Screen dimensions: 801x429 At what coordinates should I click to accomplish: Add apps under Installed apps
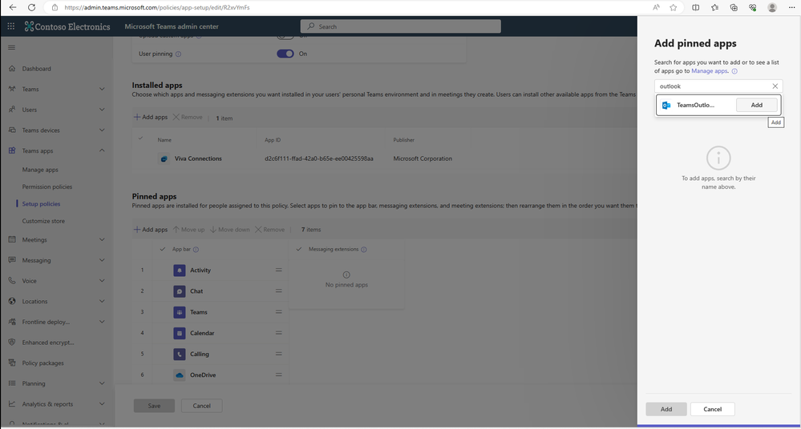click(x=151, y=118)
